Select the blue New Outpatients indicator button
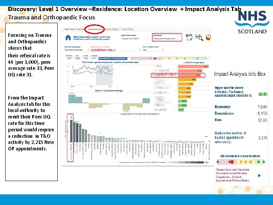 pos(113,58)
